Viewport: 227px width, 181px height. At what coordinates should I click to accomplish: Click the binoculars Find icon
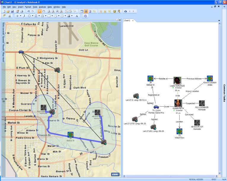[115, 11]
